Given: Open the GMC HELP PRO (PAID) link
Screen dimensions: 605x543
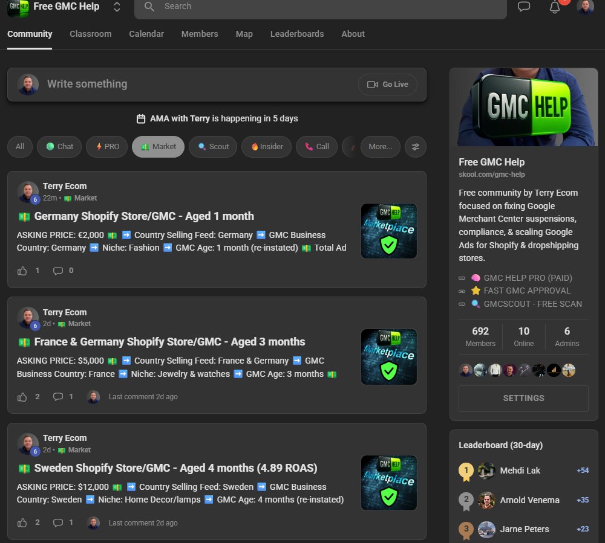Looking at the screenshot, I should click(528, 278).
